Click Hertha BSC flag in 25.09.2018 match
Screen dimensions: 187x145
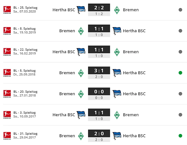(117, 73)
